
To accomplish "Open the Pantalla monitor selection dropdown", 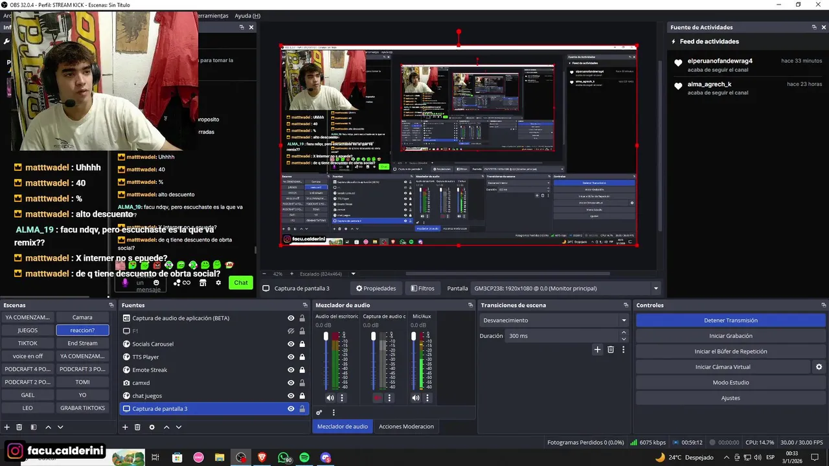I will point(566,289).
